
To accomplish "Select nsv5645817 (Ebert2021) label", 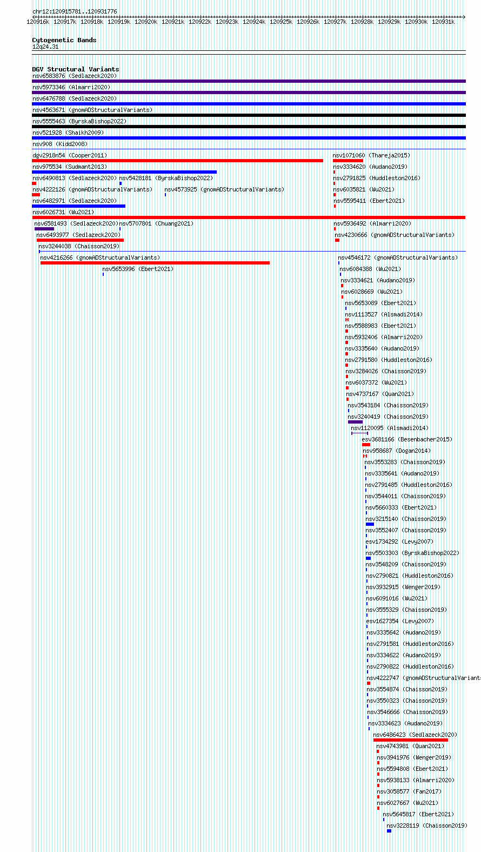I will click(419, 815).
